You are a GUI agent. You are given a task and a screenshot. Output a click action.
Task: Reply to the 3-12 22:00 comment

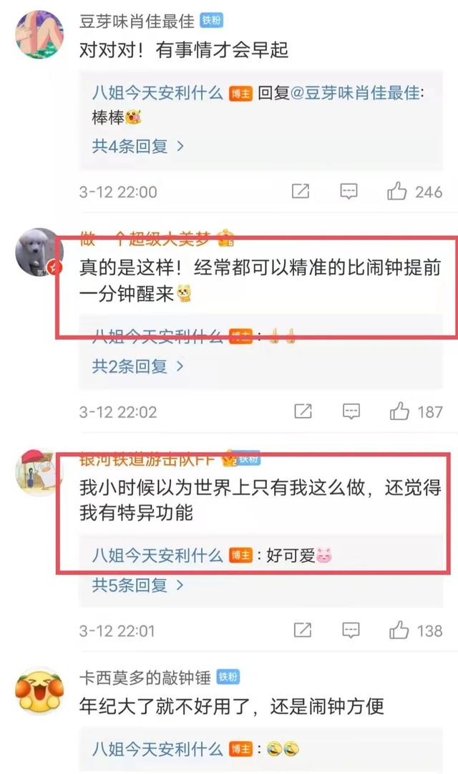point(349,191)
